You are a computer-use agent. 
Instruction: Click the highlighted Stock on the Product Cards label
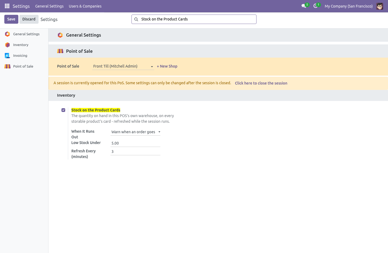point(96,110)
